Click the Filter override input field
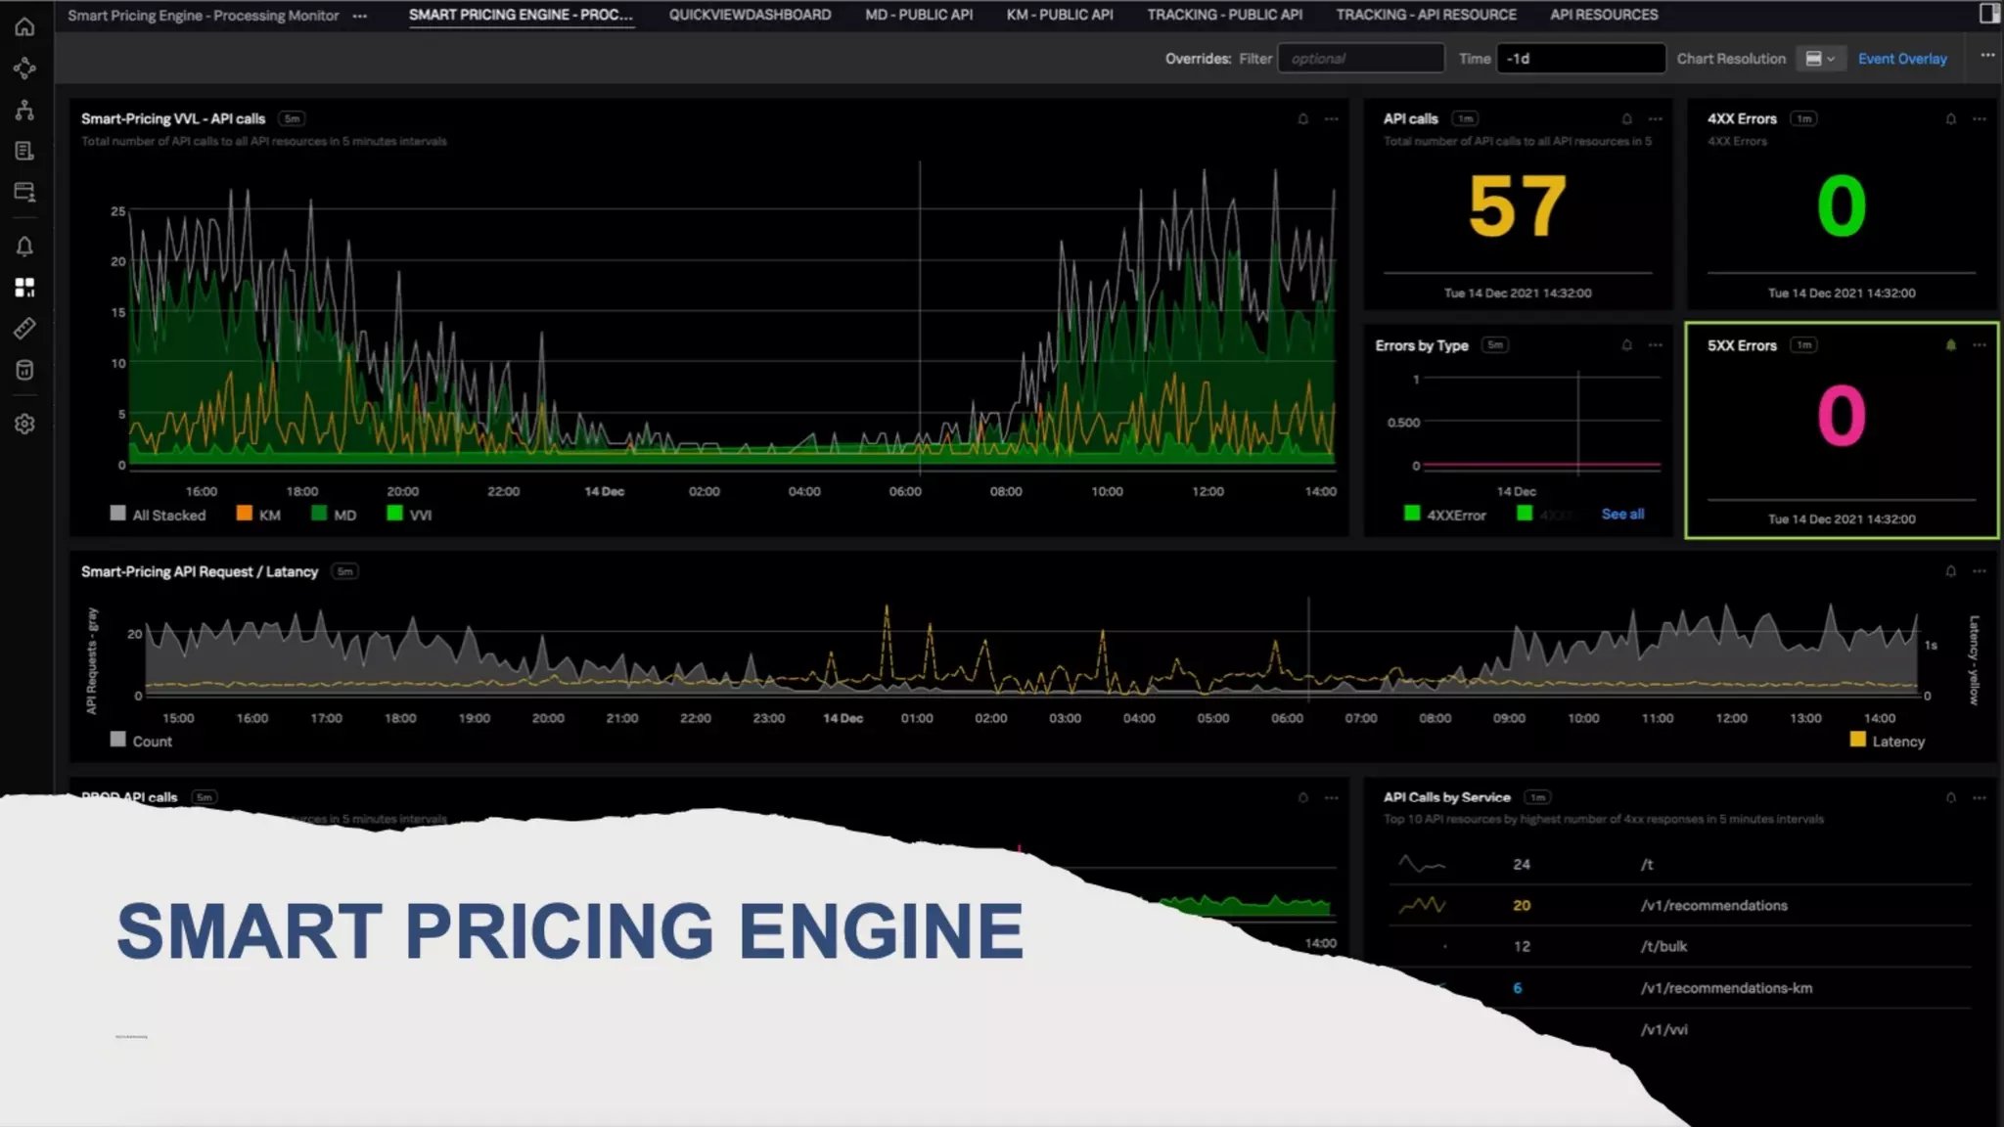2004x1127 pixels. [x=1360, y=59]
